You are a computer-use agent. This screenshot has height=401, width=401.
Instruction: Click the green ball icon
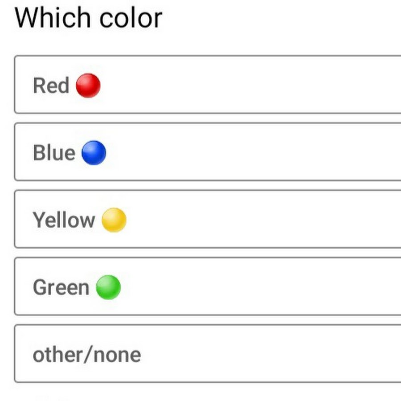(108, 287)
